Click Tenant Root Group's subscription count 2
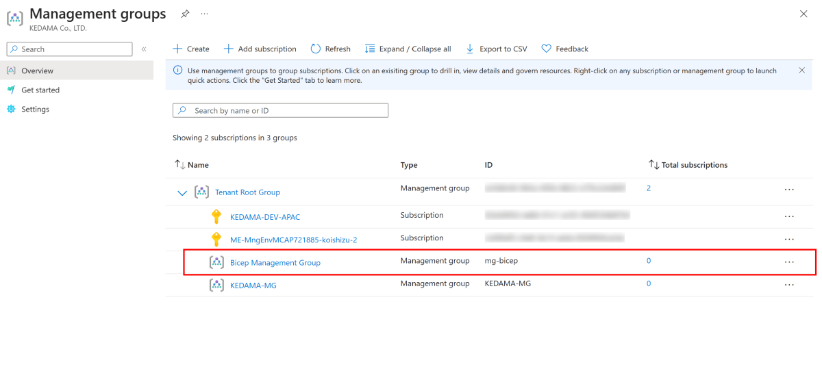 pyautogui.click(x=649, y=188)
